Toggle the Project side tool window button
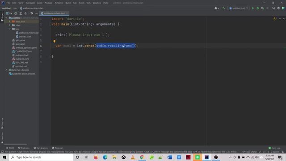This screenshot has width=286, height=161. [x=2, y=17]
